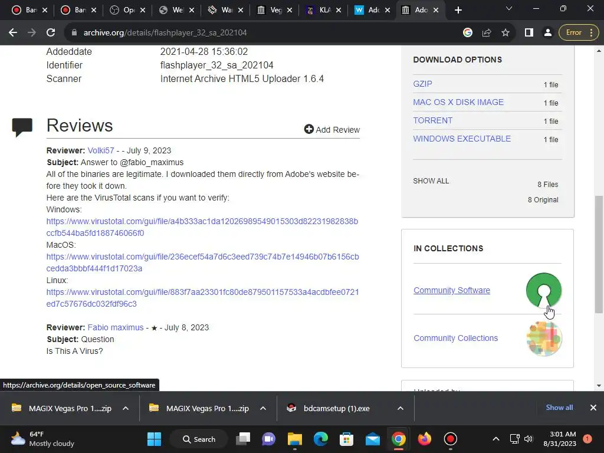Click the address bar URL
Viewport: 604px width, 453px height.
[x=165, y=33]
